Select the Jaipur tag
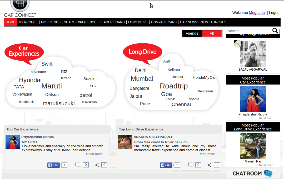Screen dimensions: 284x179 tap(136, 96)
